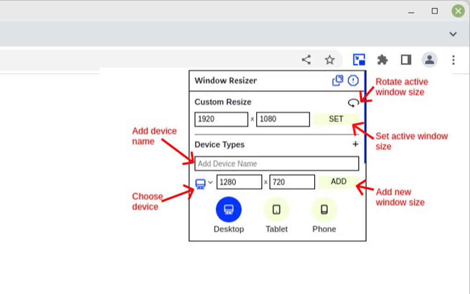The width and height of the screenshot is (470, 294).
Task: Expand the device chooser dropdown arrow
Action: coord(210,182)
